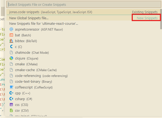This screenshot has height=118, width=162.
Task: Click the chatmode file icon
Action: click(11, 52)
